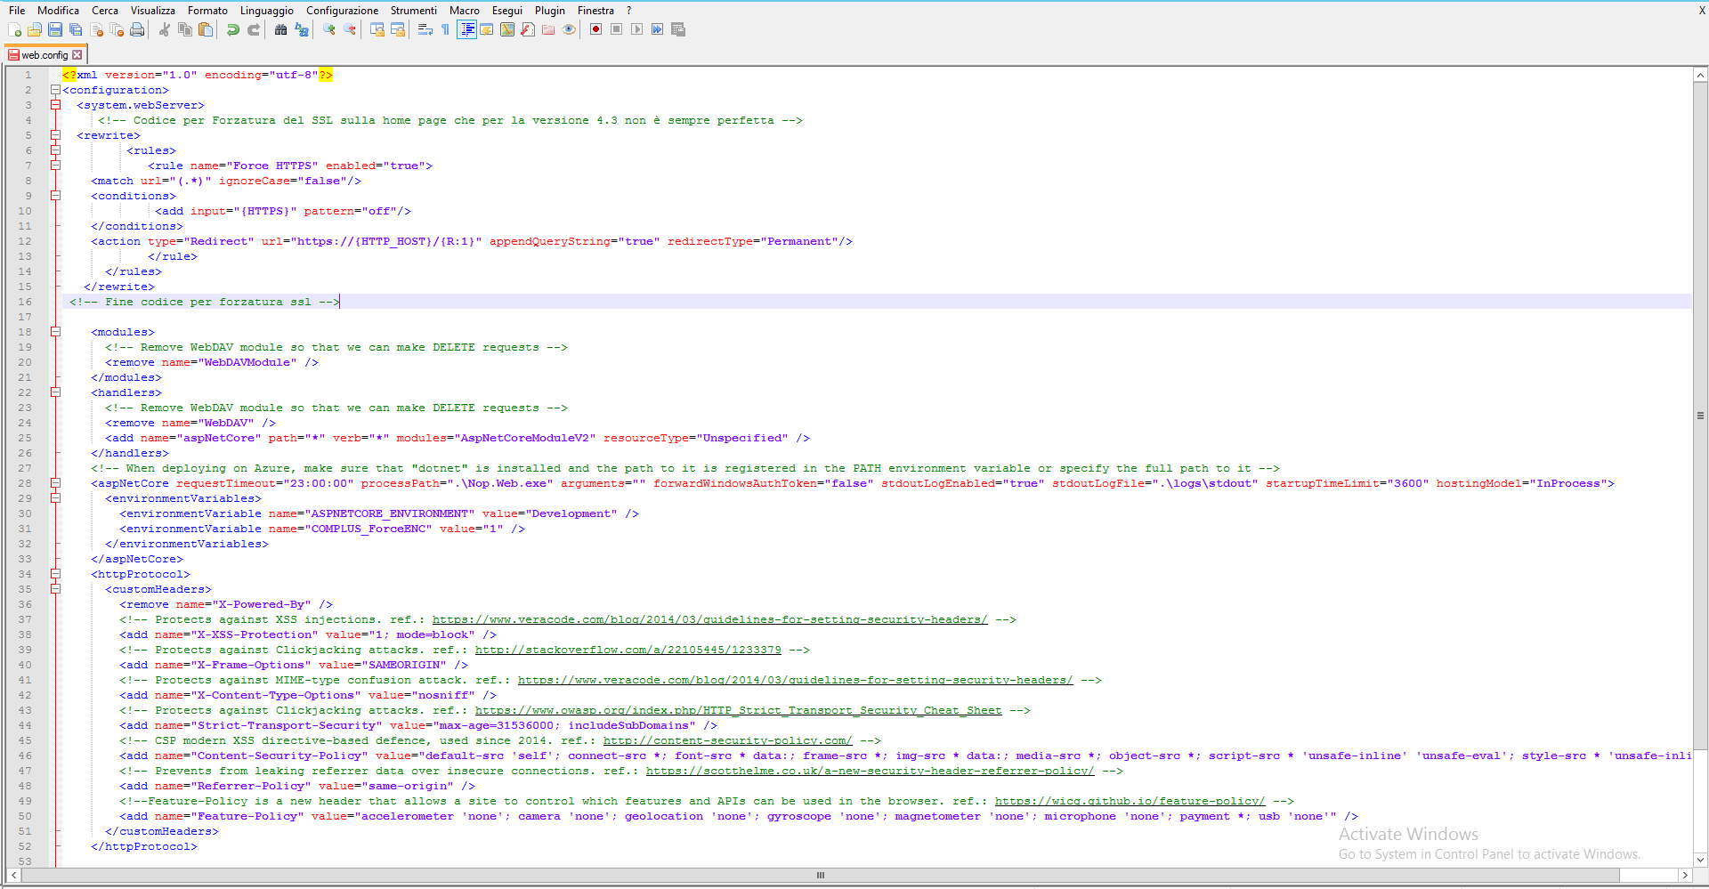Open the owasp.org HSTS cheat sheet link
The height and width of the screenshot is (889, 1709).
pyautogui.click(x=738, y=710)
